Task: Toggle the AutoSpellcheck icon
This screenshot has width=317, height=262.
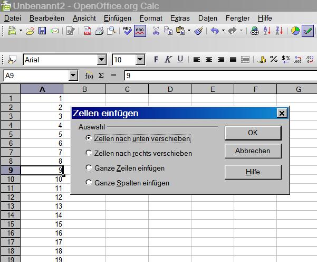Action: pos(140,31)
